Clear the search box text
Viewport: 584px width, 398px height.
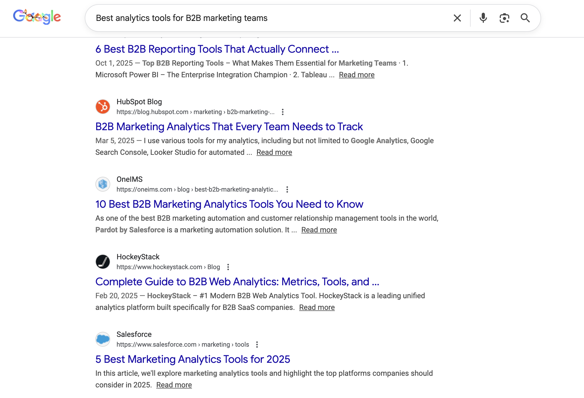click(x=457, y=18)
